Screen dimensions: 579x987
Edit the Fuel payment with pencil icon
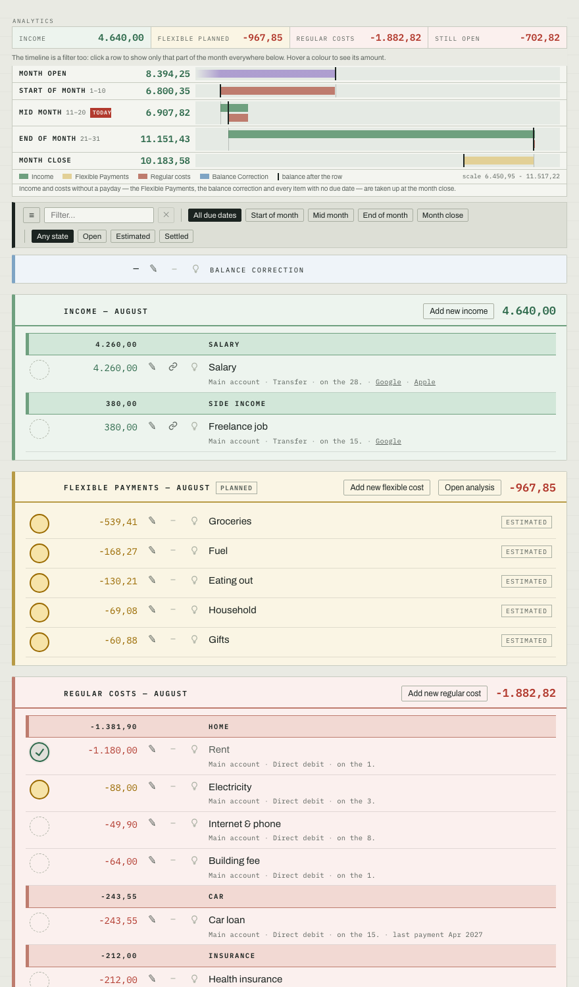click(152, 550)
